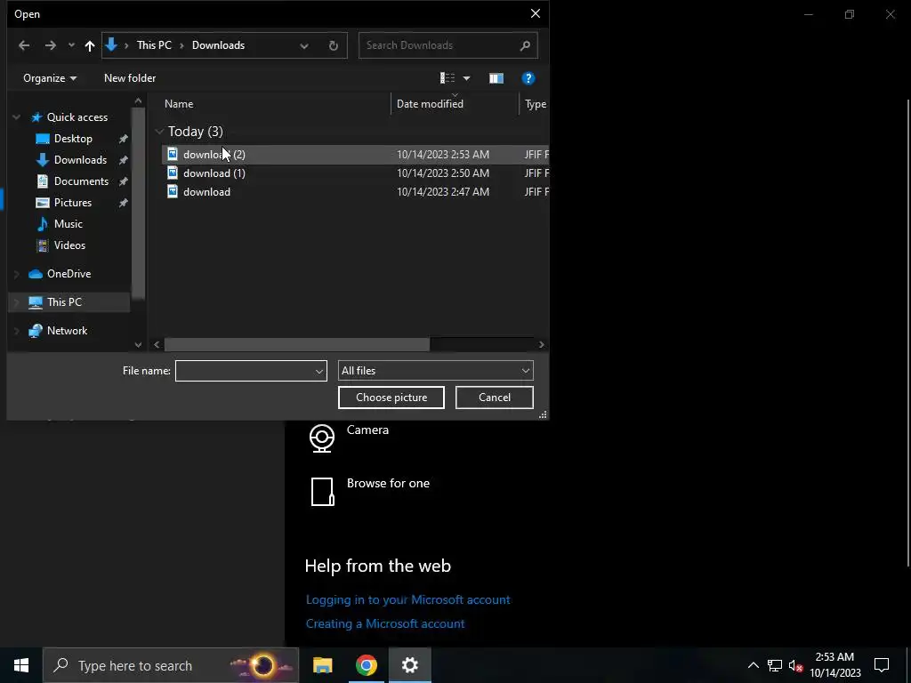Show the preview pane
Image resolution: width=911 pixels, height=683 pixels.
[x=496, y=78]
